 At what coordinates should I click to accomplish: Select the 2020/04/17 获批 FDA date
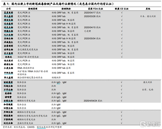92,13
